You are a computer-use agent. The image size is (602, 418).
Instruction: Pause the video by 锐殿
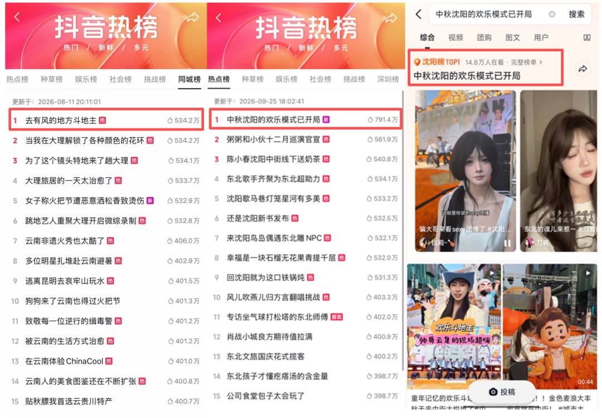[507, 243]
